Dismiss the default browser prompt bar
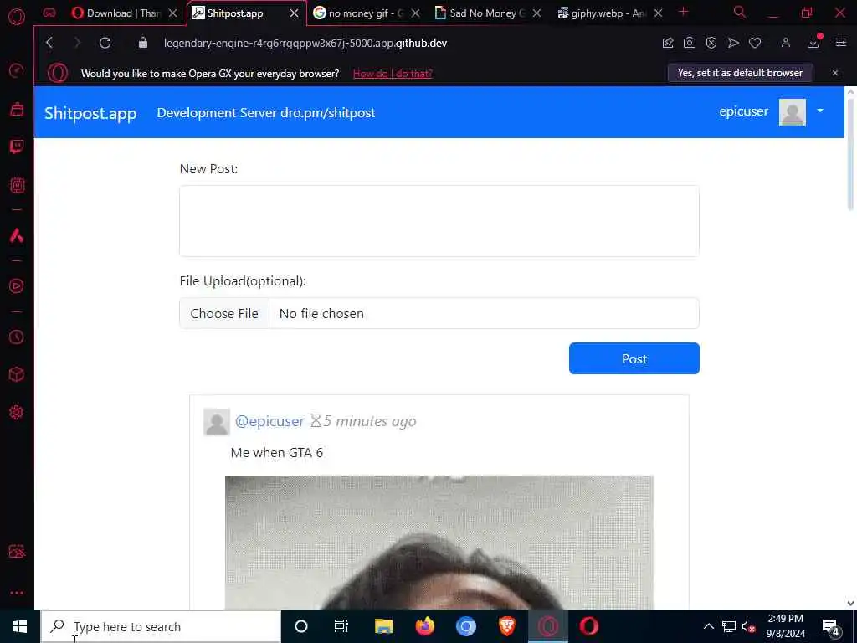Viewport: 857px width, 643px height. (834, 73)
